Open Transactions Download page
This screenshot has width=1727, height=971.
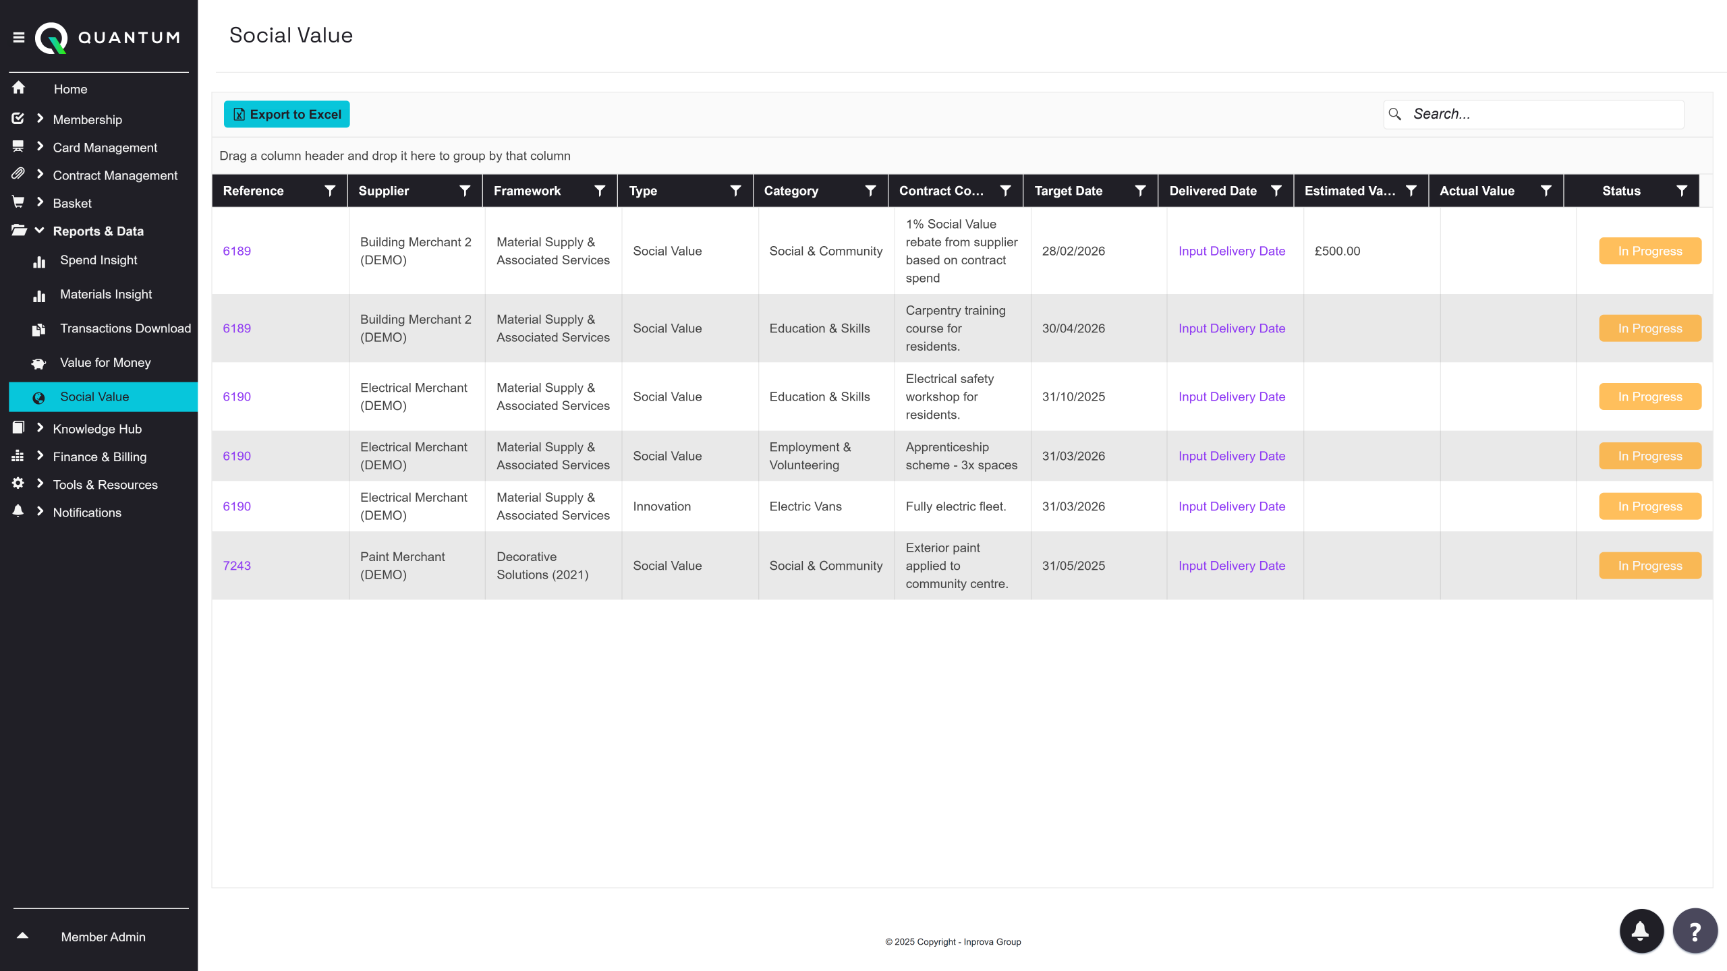(x=125, y=328)
